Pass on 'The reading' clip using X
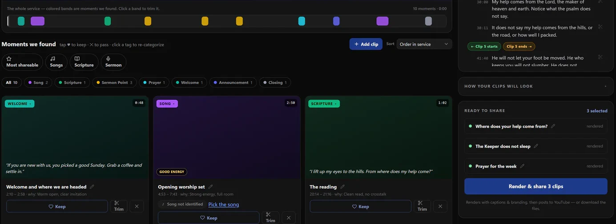 (440, 206)
